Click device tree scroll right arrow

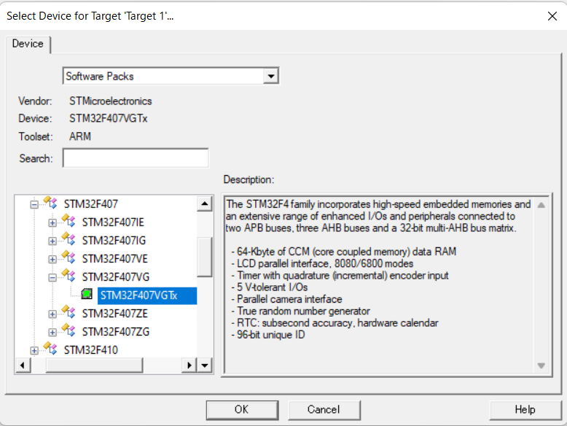pyautogui.click(x=189, y=365)
